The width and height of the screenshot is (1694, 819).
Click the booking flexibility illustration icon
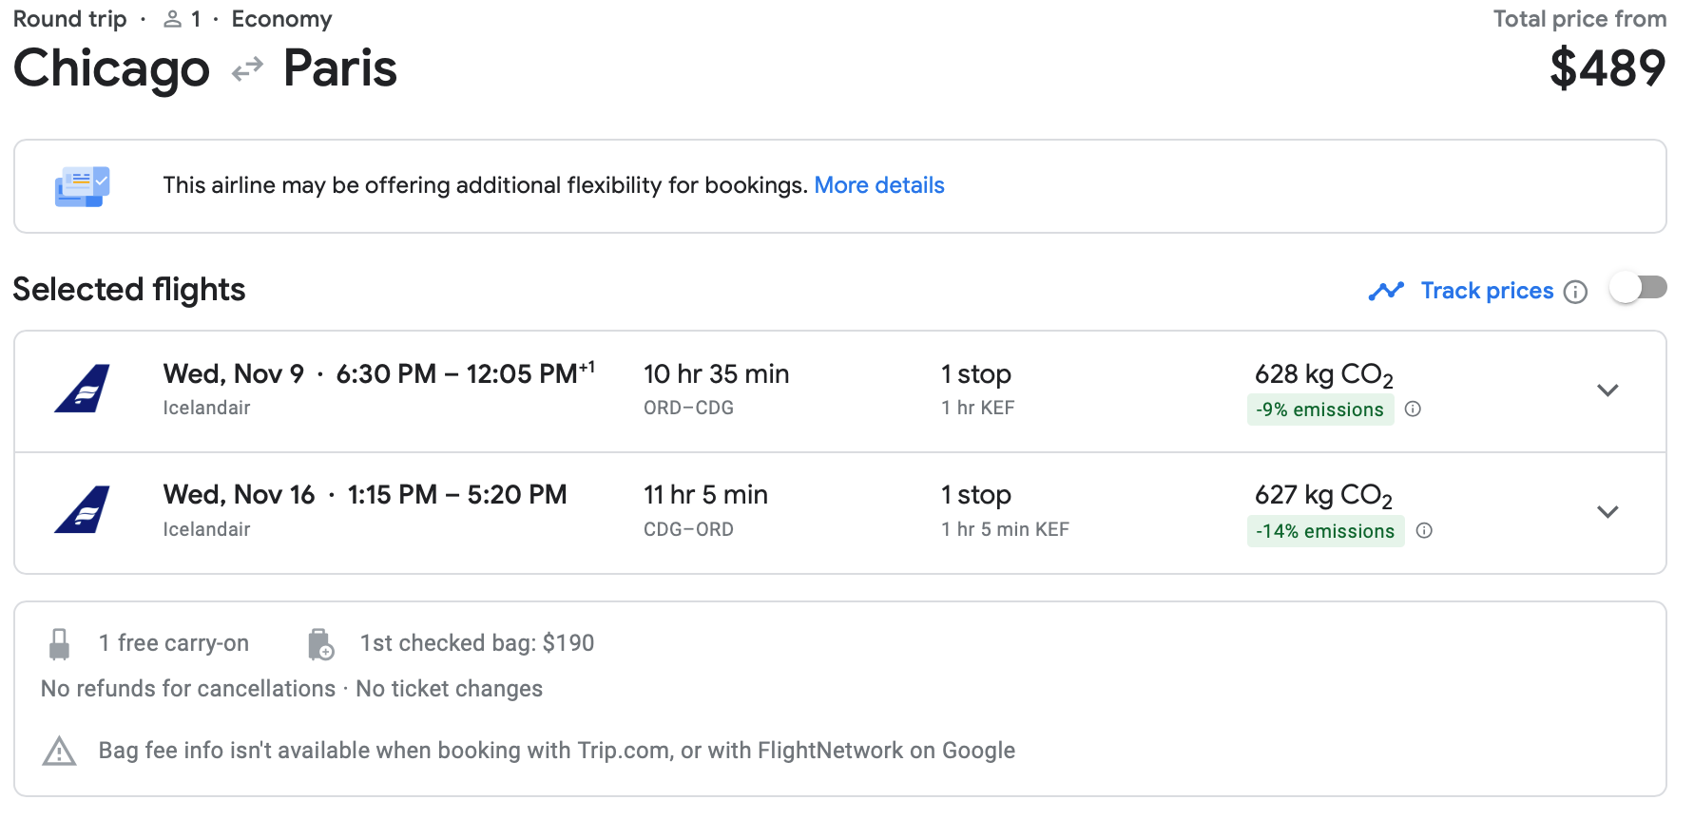click(x=82, y=186)
